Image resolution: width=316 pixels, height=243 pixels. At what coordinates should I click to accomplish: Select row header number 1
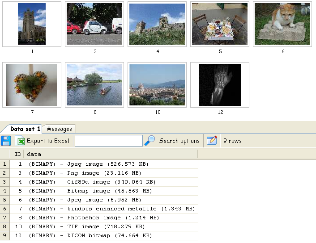(x=4, y=164)
